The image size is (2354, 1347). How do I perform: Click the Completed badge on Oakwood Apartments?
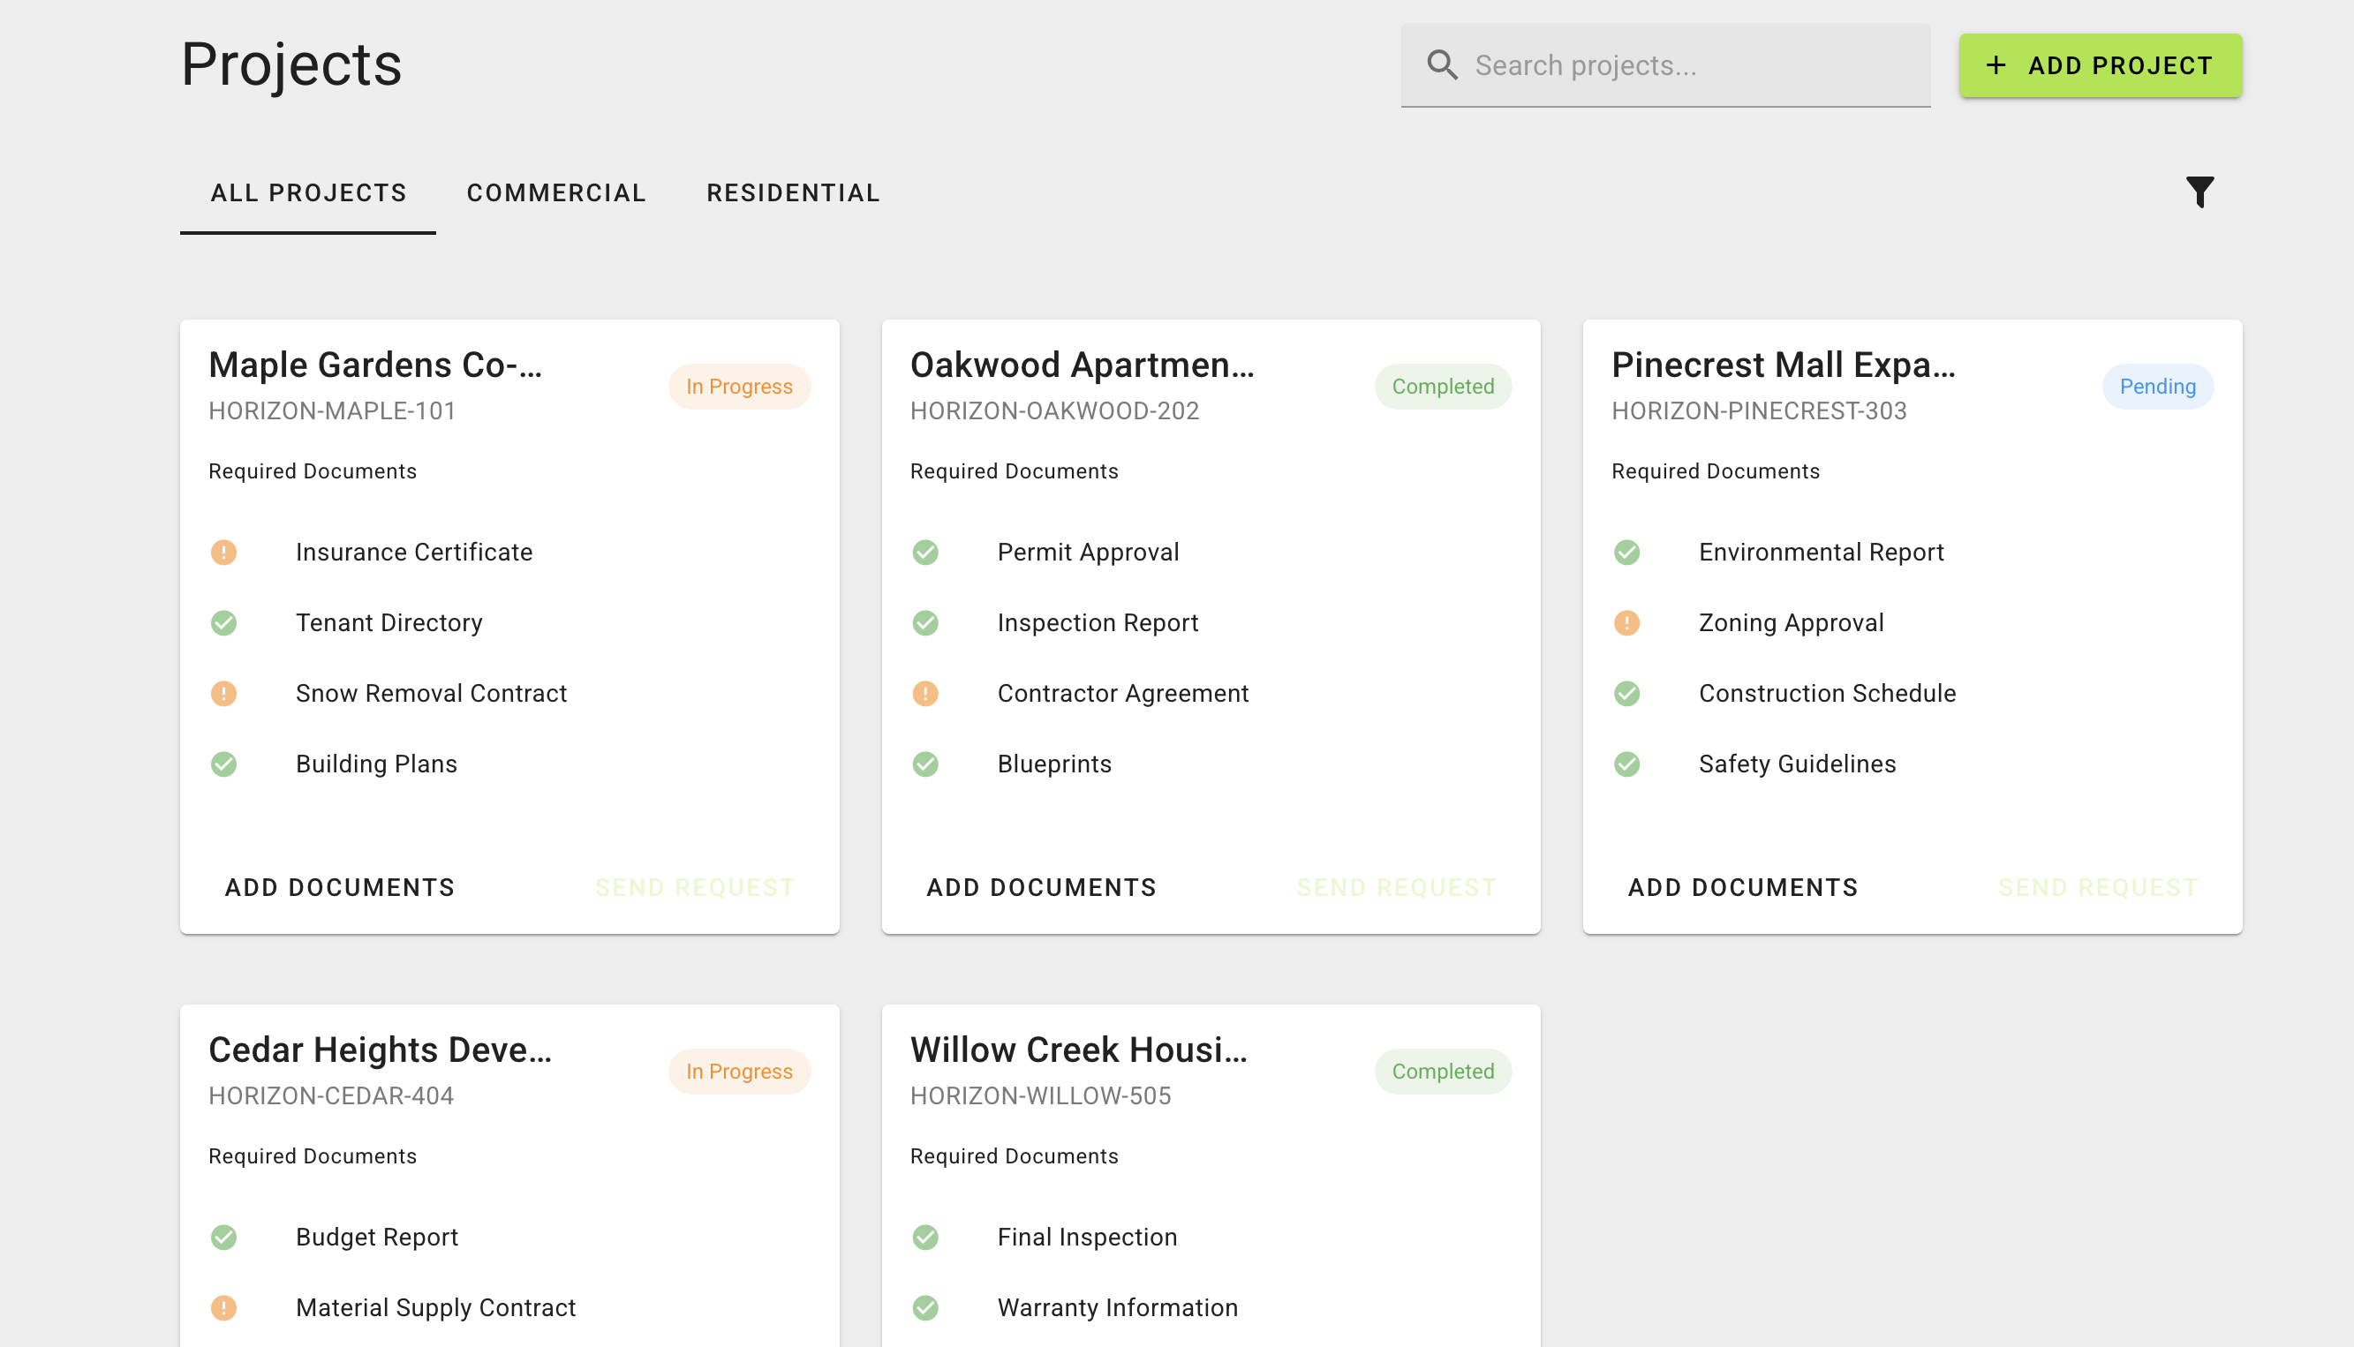(x=1443, y=387)
